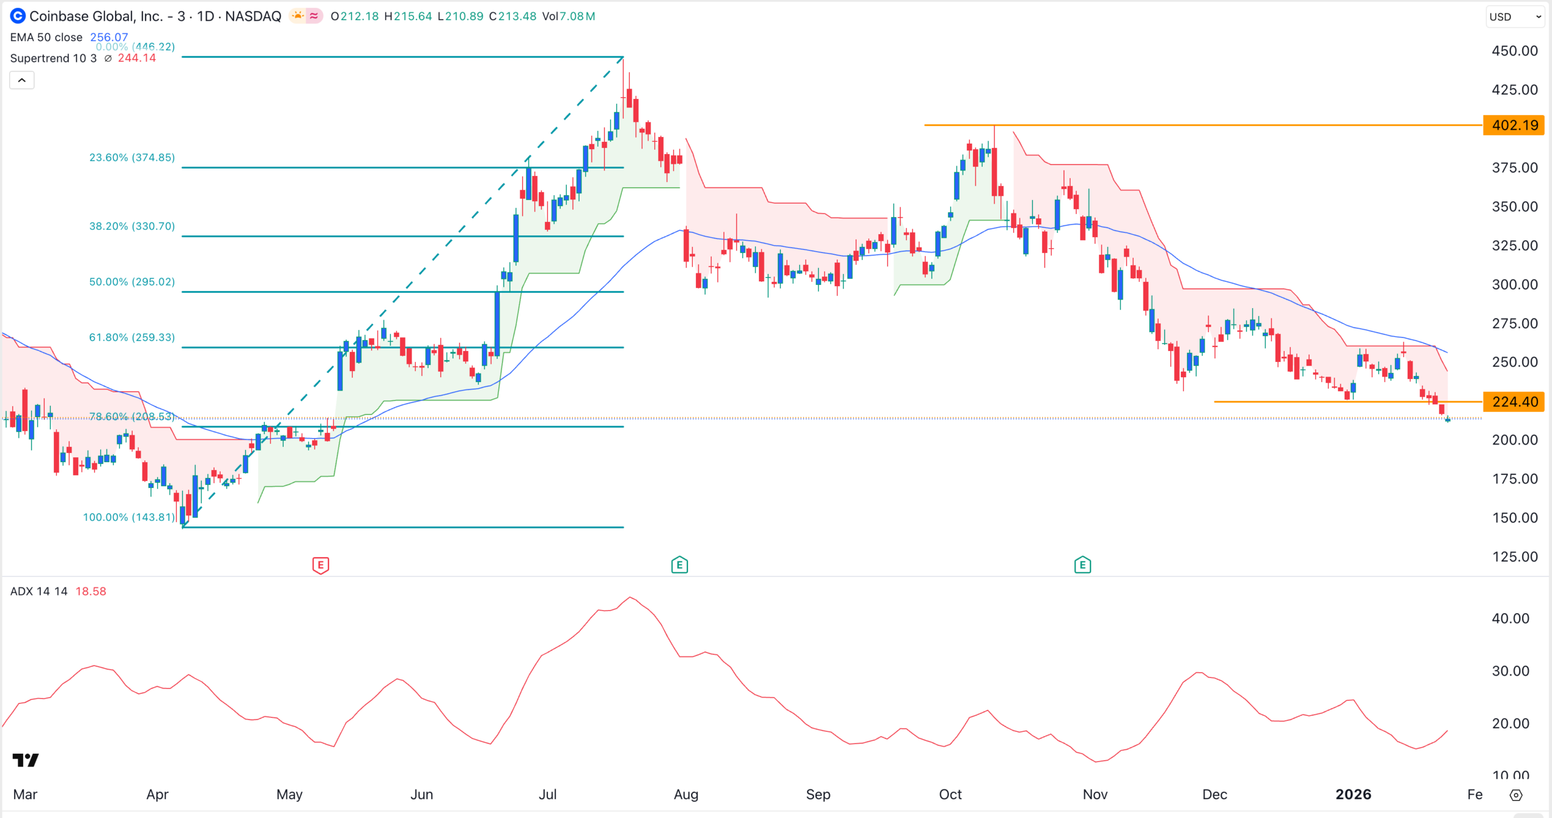Image resolution: width=1552 pixels, height=818 pixels.
Task: Click the Coinbase logo icon
Action: coord(18,16)
